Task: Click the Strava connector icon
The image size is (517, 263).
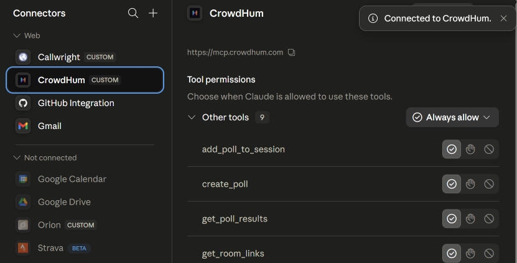Action: tap(23, 248)
